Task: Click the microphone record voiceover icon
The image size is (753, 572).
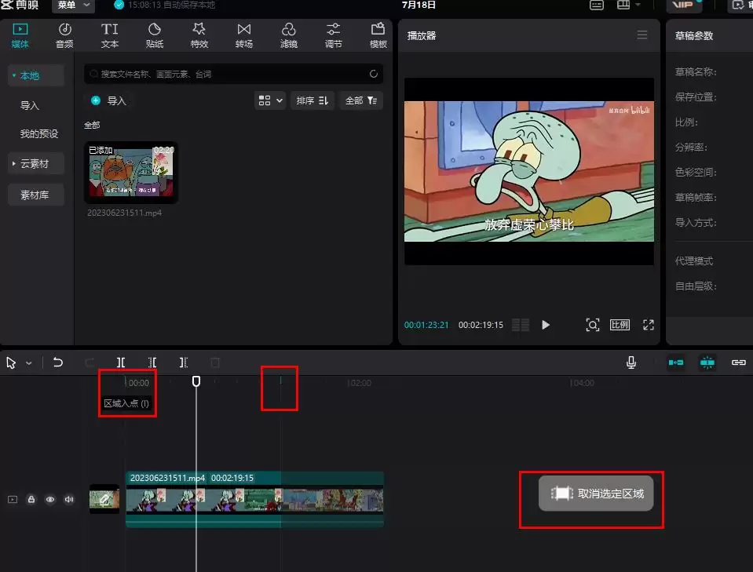Action: pyautogui.click(x=631, y=363)
